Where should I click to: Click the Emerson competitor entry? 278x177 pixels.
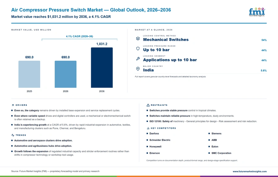(154, 153)
